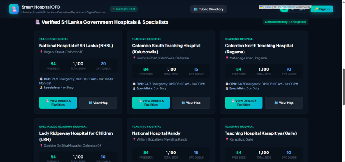Click the map icon in Kalubowila's View Map button

[183, 103]
